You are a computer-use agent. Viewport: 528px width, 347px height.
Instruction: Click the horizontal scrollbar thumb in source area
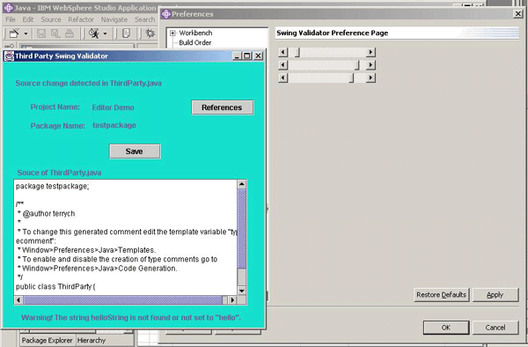[122, 299]
